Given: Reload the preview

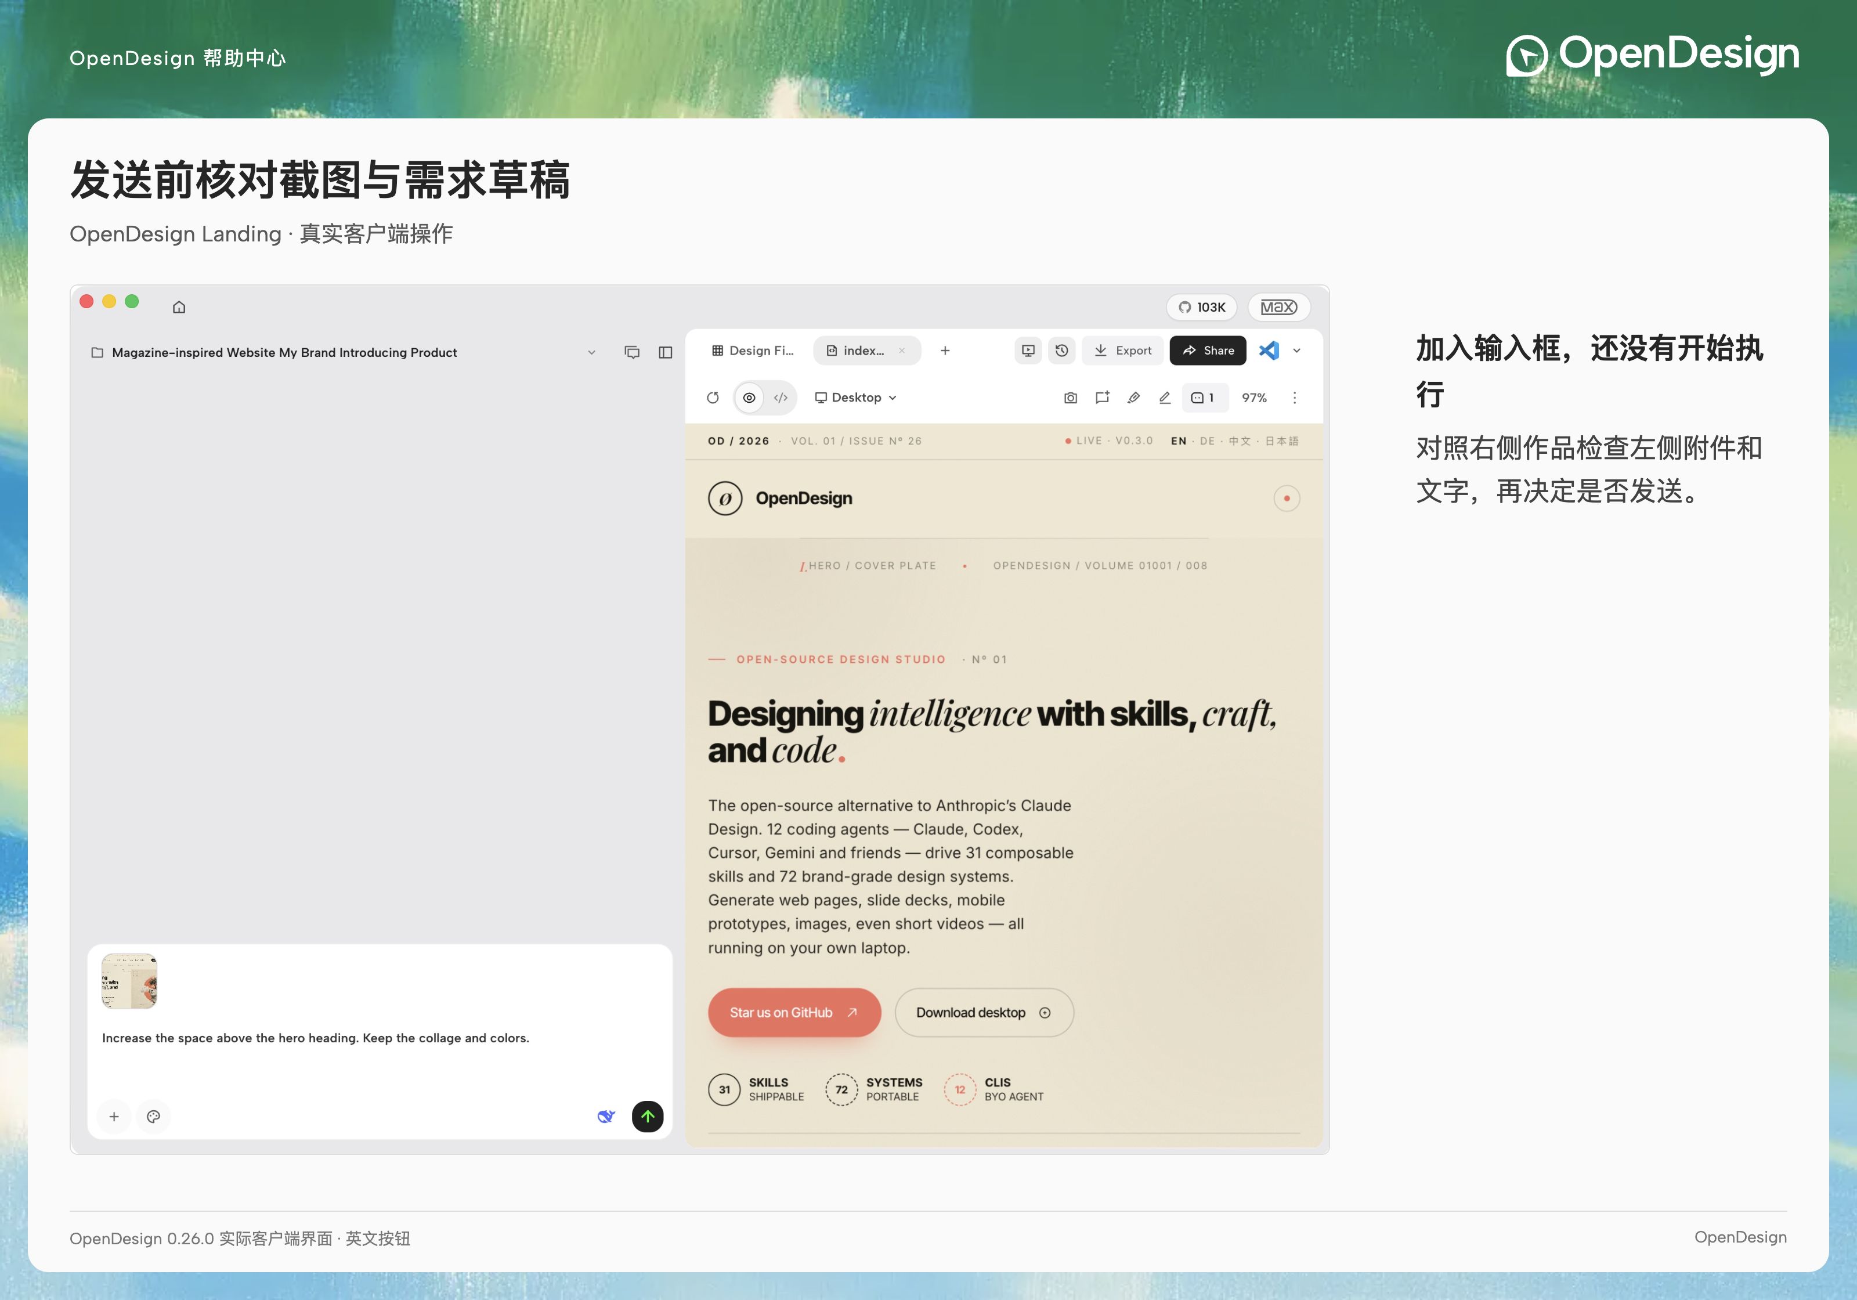Looking at the screenshot, I should click(x=713, y=397).
